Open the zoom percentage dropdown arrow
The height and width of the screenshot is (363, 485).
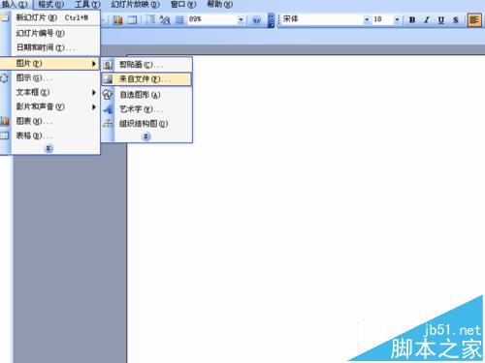click(241, 20)
